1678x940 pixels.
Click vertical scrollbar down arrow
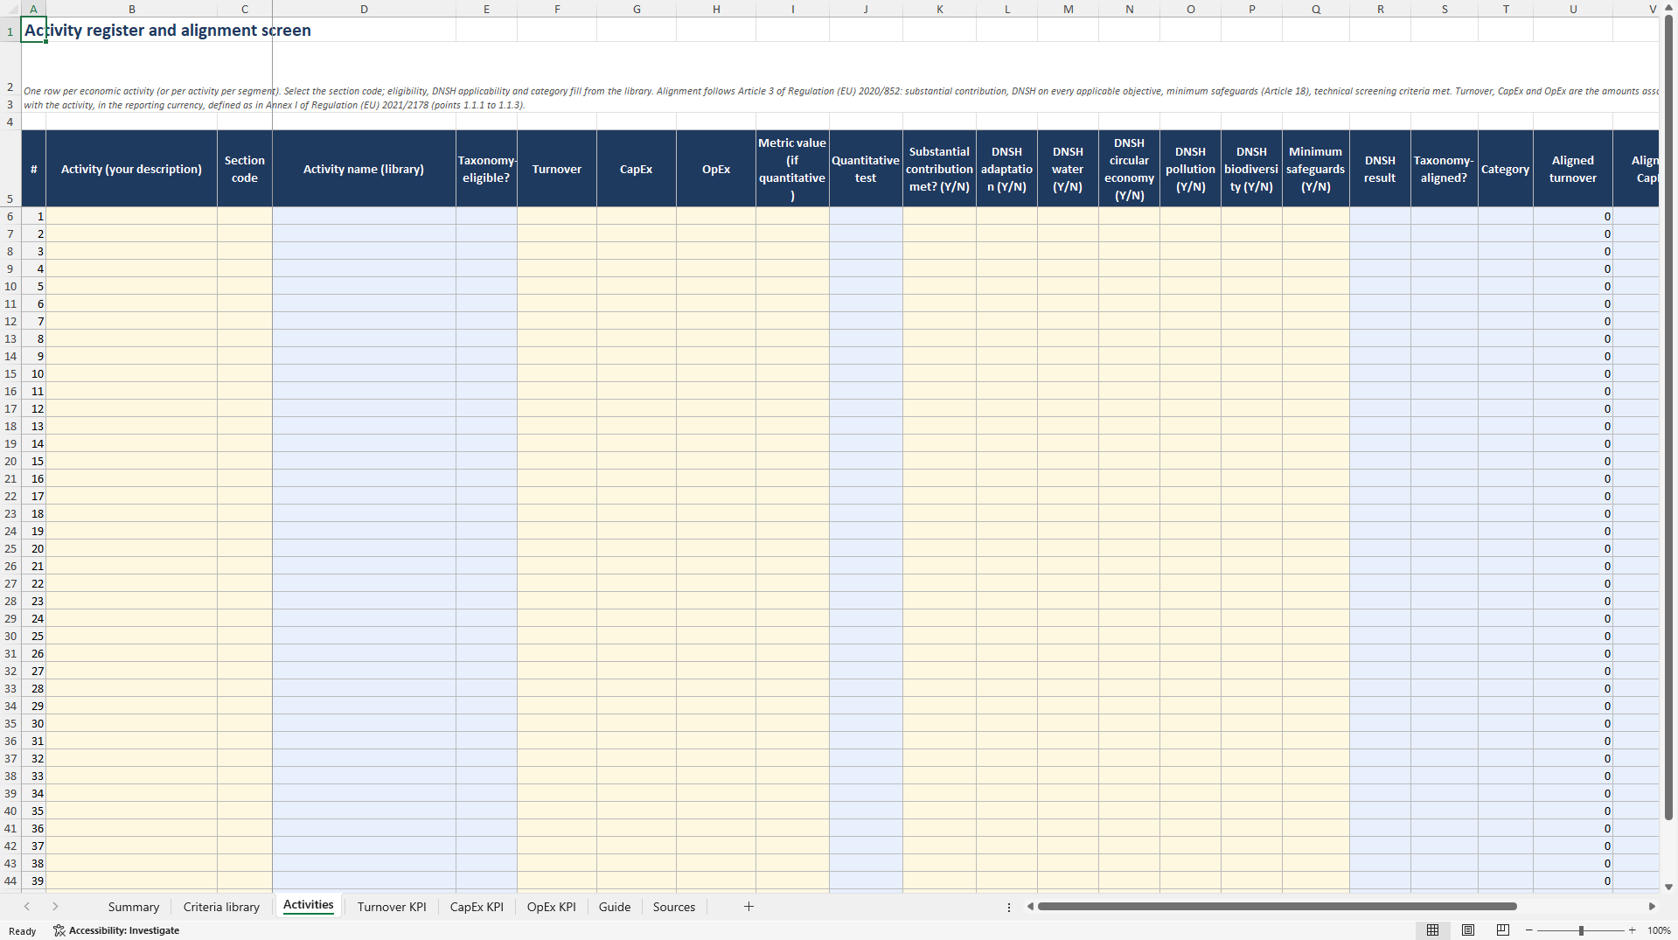(1668, 887)
